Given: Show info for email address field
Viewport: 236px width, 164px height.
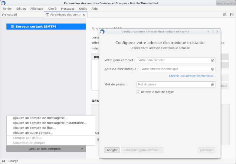Looking at the screenshot, I should (x=212, y=69).
